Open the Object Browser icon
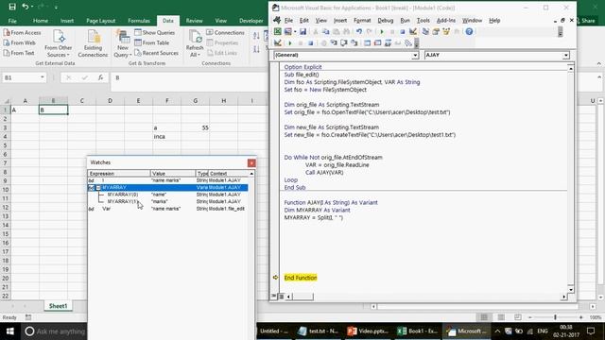605x340 pixels. (446, 31)
